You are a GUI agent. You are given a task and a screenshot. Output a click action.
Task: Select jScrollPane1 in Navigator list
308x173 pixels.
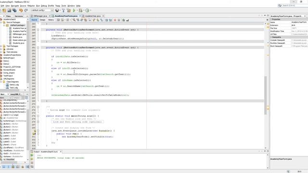[x=13, y=148]
